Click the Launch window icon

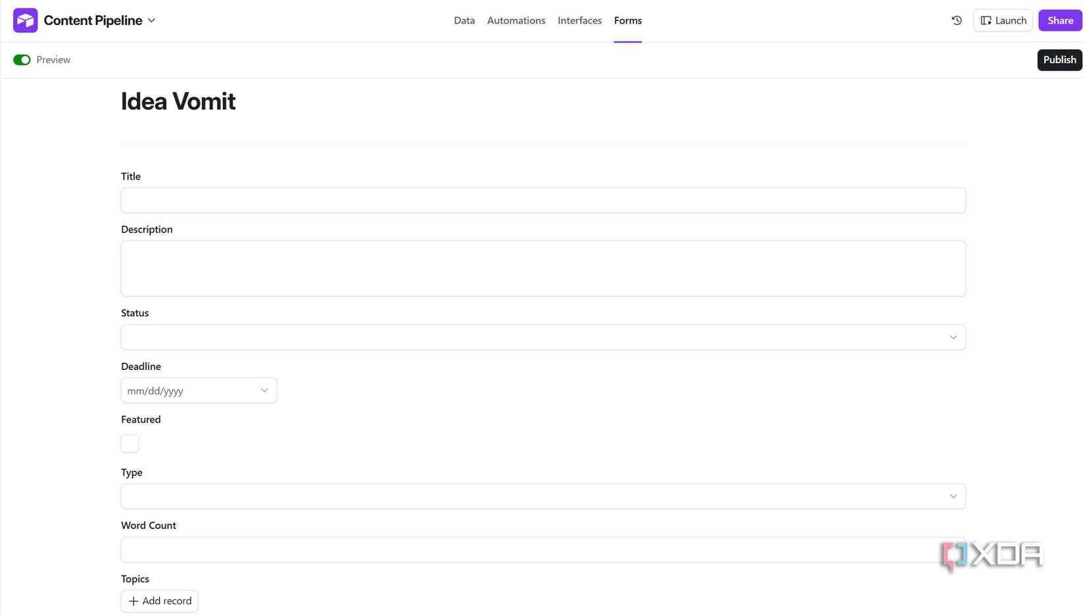click(986, 20)
